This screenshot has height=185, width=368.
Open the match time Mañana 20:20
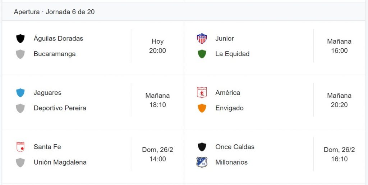point(339,100)
